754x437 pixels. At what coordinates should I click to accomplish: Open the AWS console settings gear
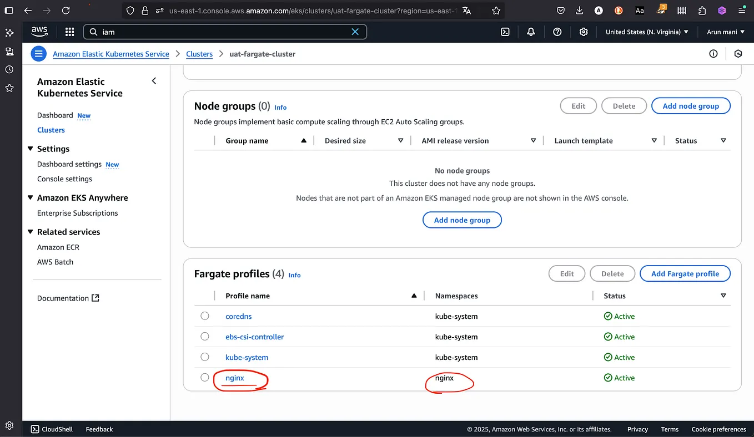pyautogui.click(x=583, y=32)
